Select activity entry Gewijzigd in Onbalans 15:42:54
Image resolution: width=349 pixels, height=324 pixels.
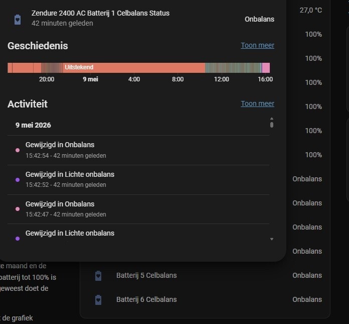tap(138, 150)
